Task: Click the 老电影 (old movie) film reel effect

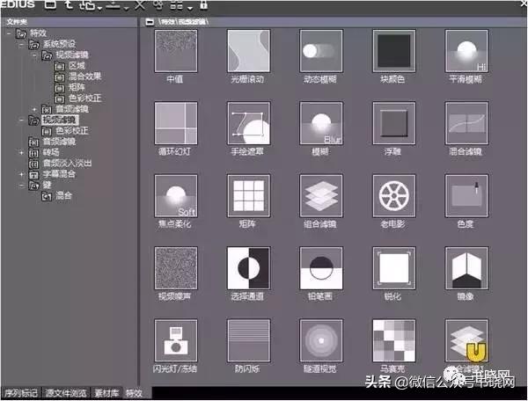Action: [x=393, y=195]
